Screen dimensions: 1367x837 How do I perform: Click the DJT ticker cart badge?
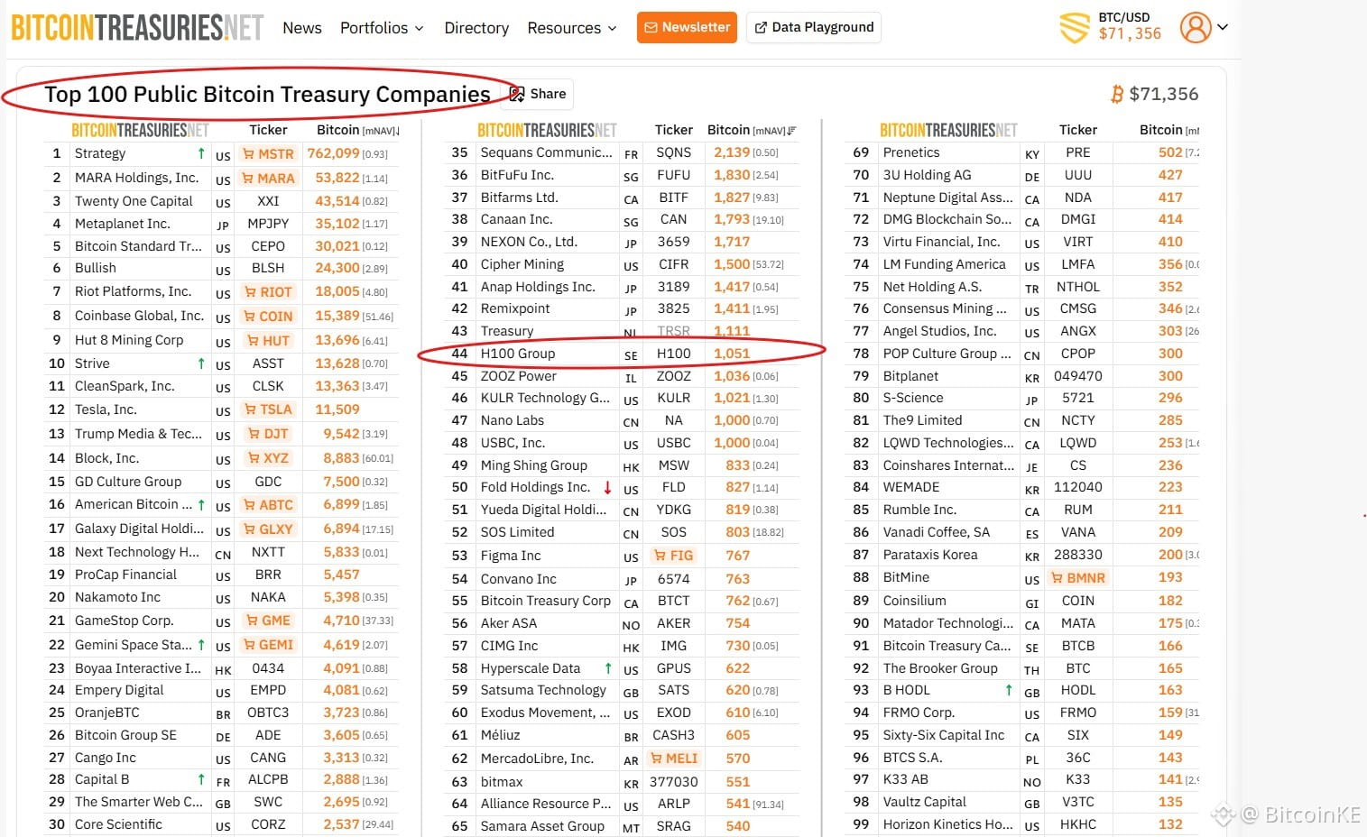(268, 434)
